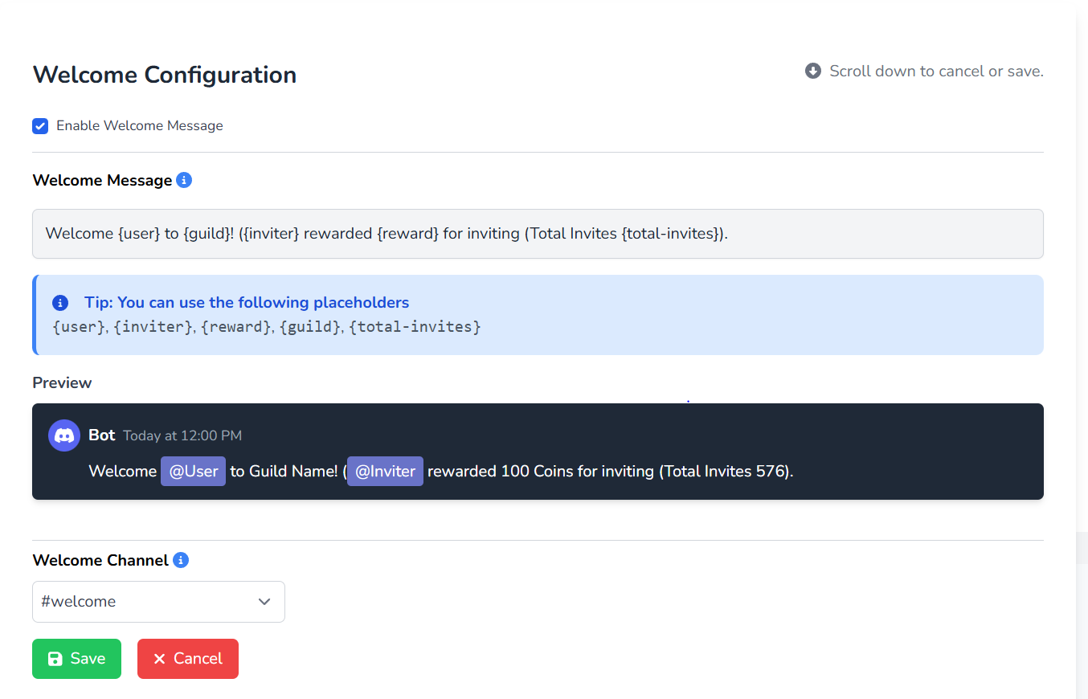
Task: Click the info icon in the placeholders tip
Action: click(x=60, y=303)
